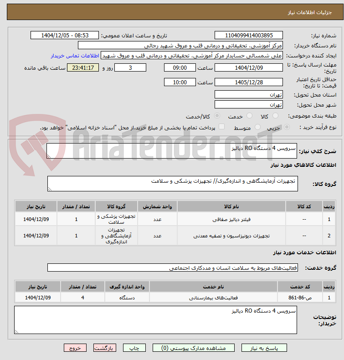Click the goods table تاریخ نیاز header
Screen dimensions: 344x360
click(x=36, y=206)
